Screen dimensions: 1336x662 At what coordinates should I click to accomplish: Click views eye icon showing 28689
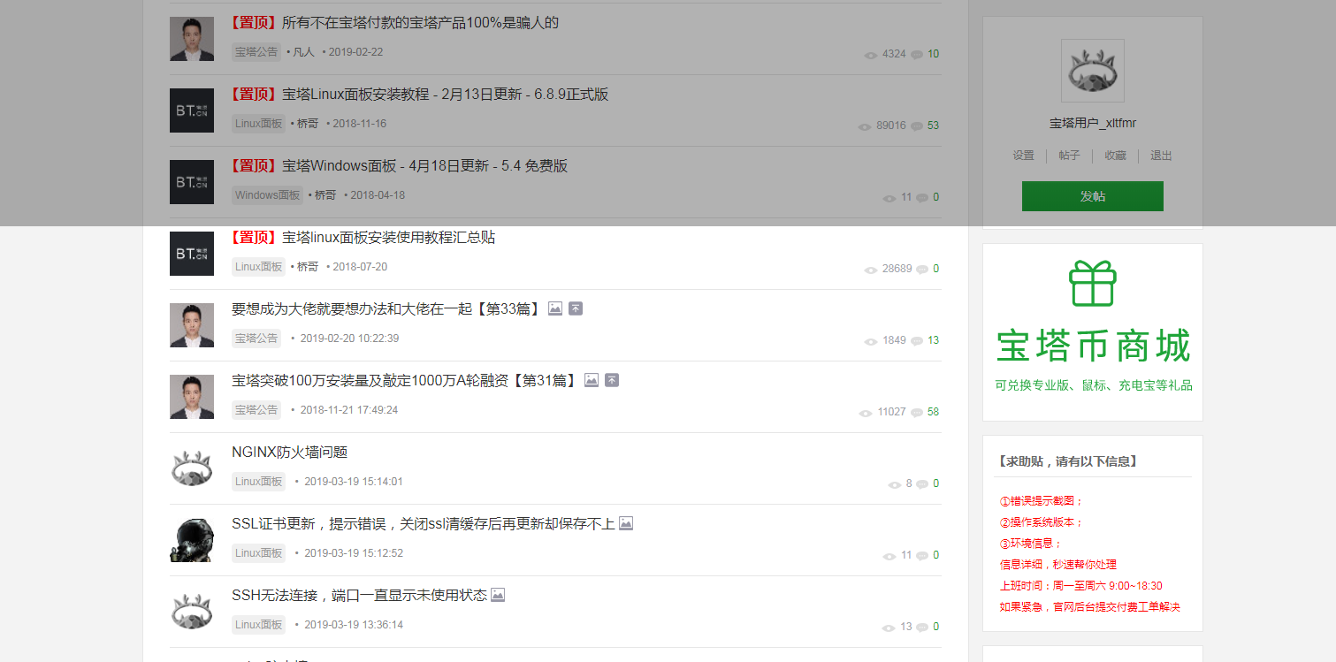tap(871, 270)
